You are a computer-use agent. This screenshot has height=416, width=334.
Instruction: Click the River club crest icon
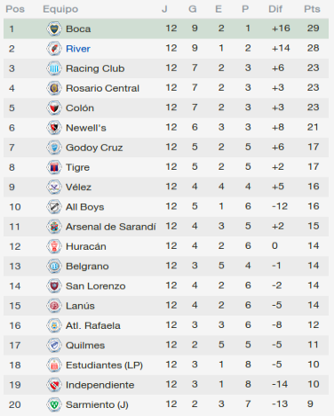point(54,49)
